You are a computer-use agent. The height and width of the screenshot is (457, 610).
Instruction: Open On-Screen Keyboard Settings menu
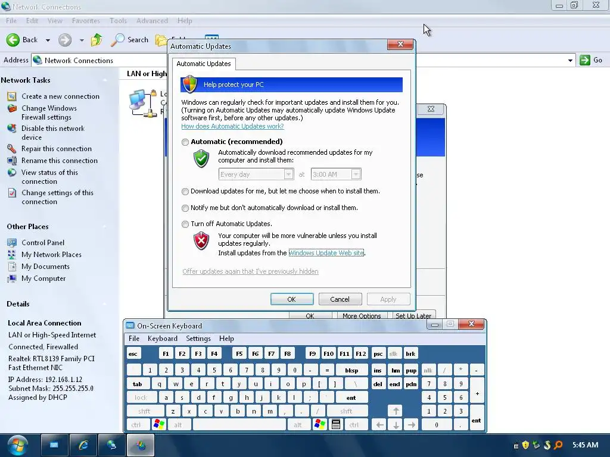point(198,339)
